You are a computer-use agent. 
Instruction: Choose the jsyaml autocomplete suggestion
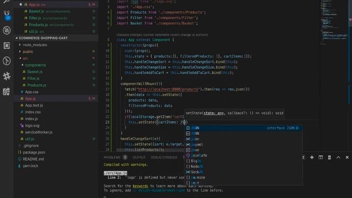pos(243,144)
